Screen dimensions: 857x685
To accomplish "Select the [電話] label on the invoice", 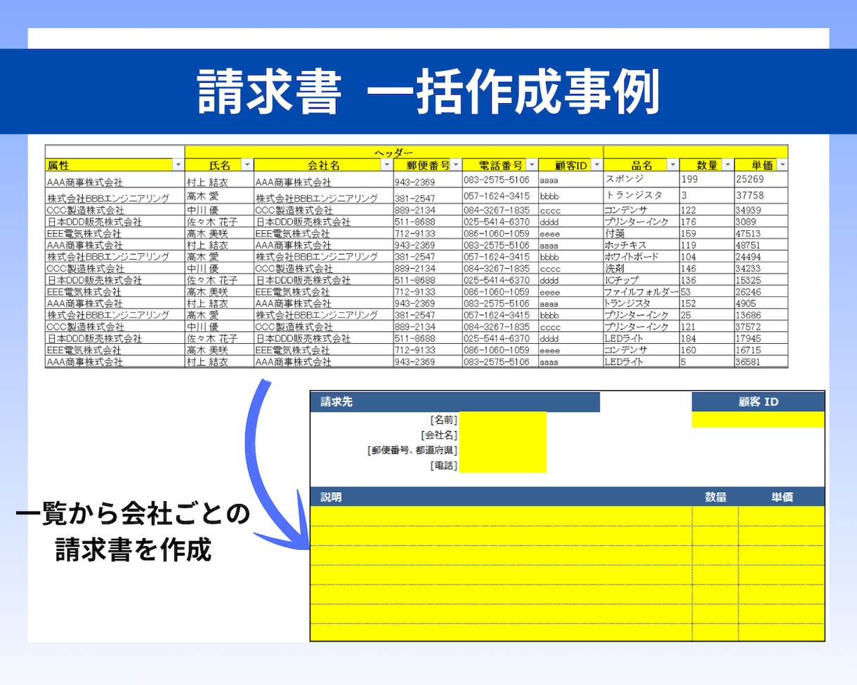I will point(443,465).
